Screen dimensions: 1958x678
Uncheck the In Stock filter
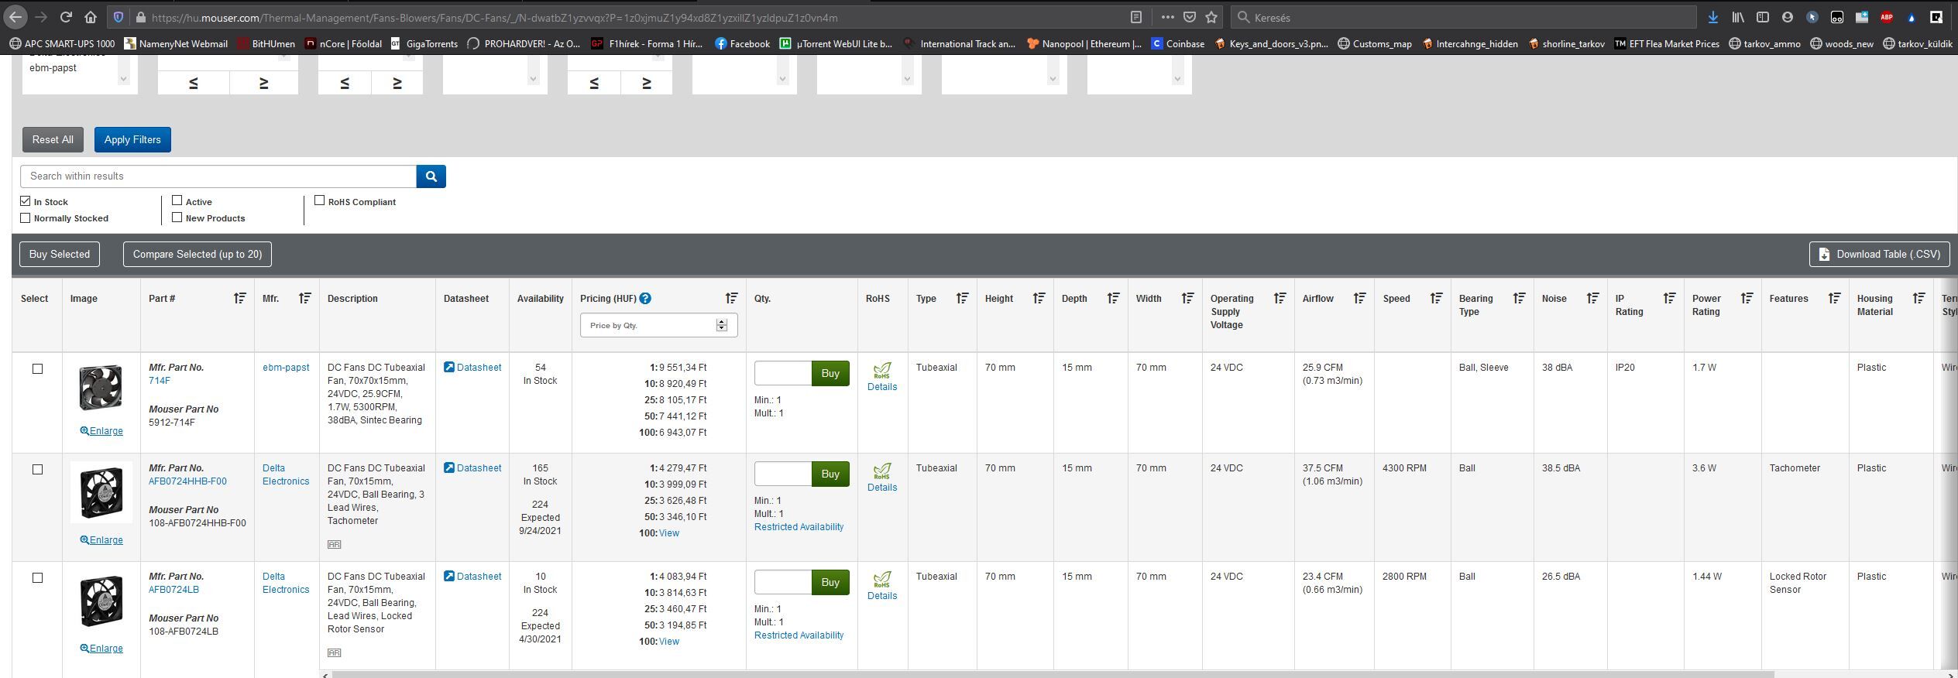coord(26,201)
